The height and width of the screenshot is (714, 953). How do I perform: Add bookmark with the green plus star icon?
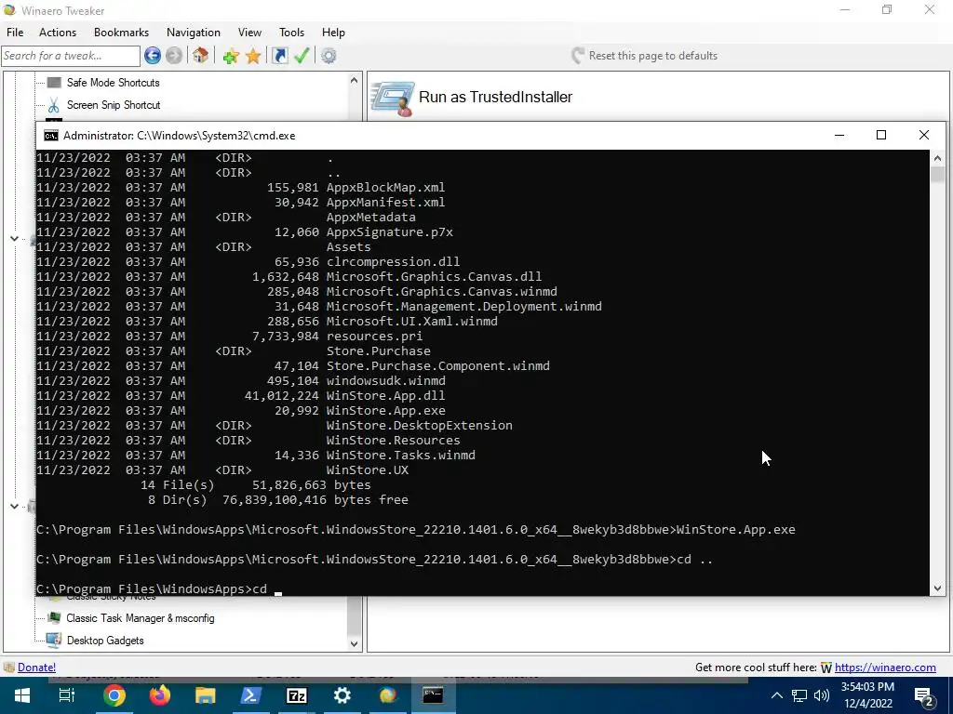coord(231,56)
